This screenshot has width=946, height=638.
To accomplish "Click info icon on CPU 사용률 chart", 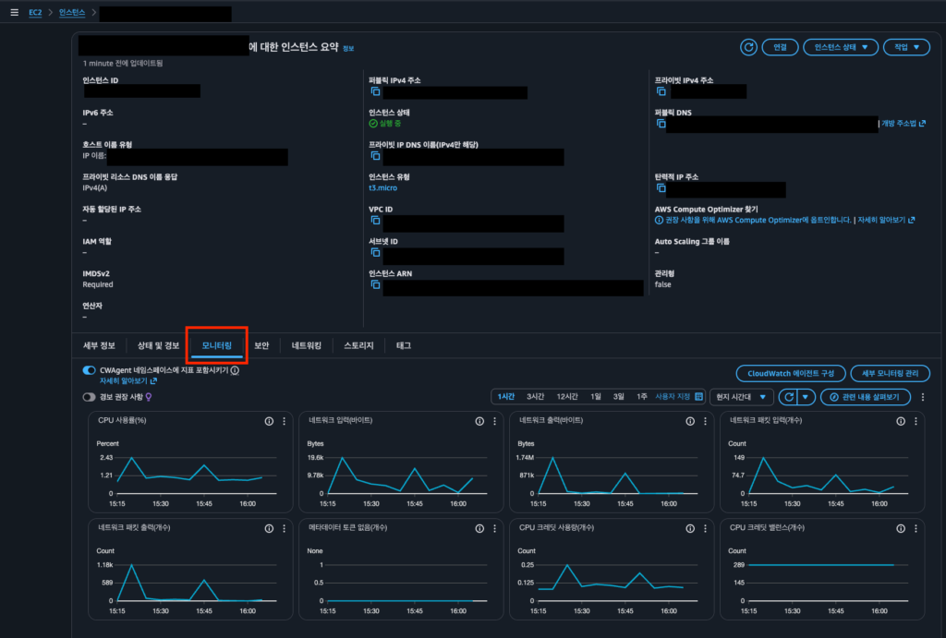I will [x=269, y=421].
